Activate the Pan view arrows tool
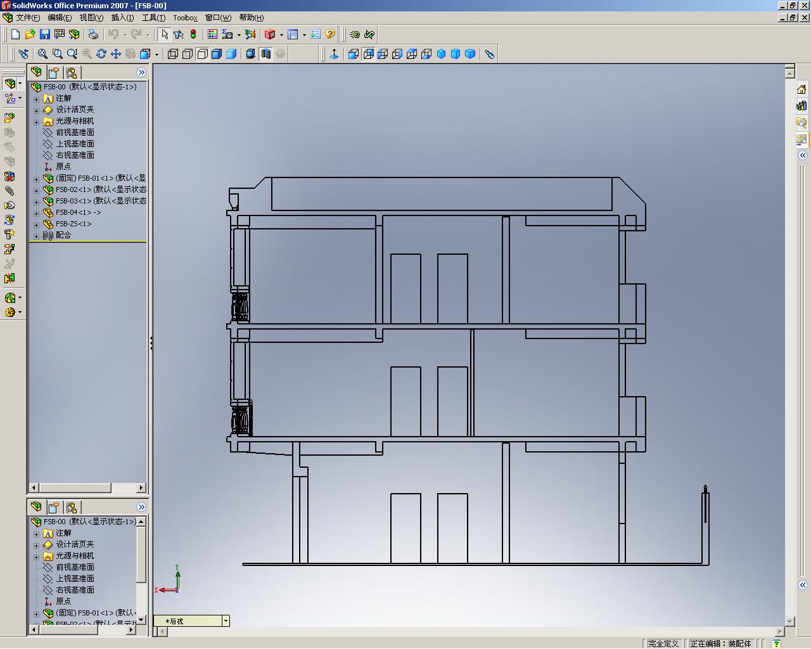 116,54
